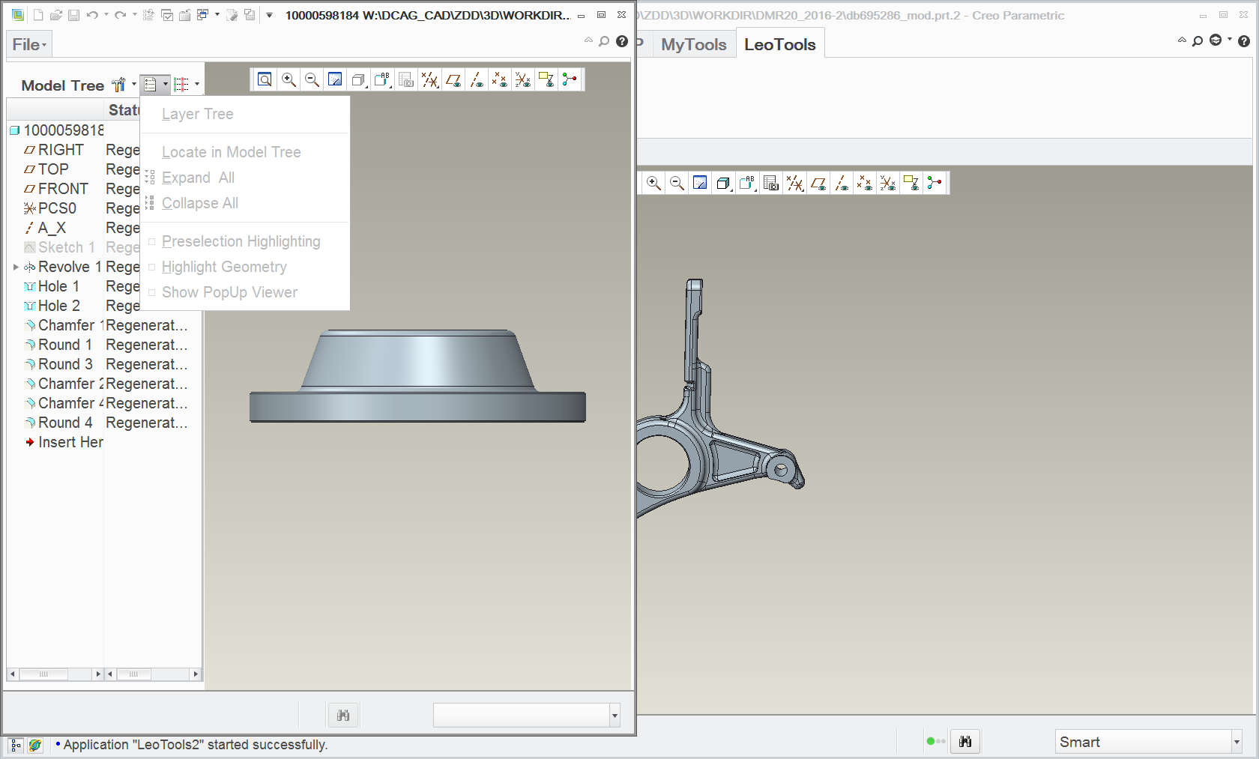The width and height of the screenshot is (1259, 759).
Task: Open Model Tree Settings hammer dropdown
Action: (124, 85)
